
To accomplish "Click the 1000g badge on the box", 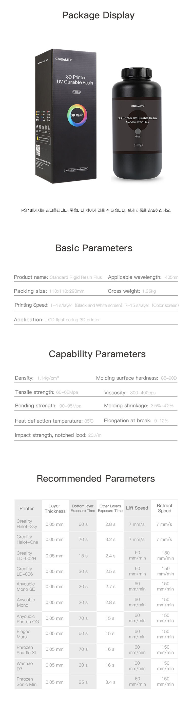I will click(x=76, y=92).
